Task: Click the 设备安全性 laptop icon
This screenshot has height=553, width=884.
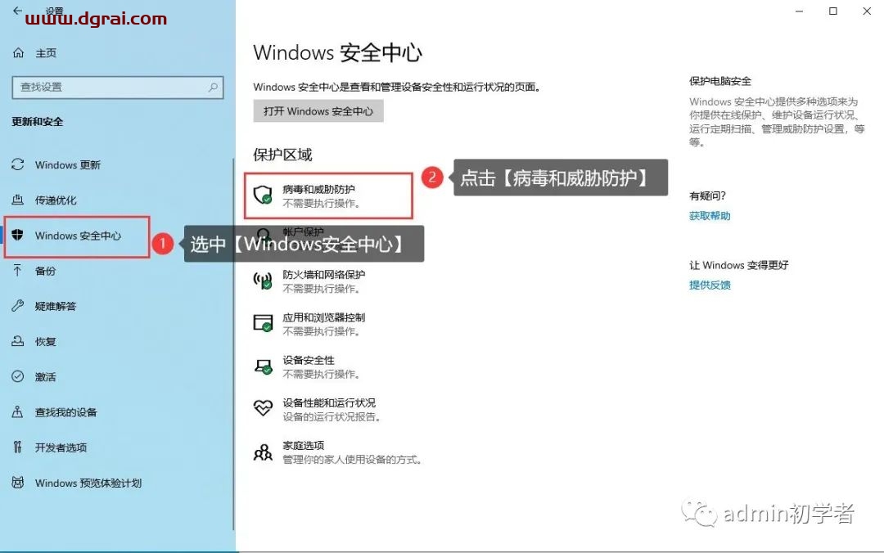Action: coord(263,366)
